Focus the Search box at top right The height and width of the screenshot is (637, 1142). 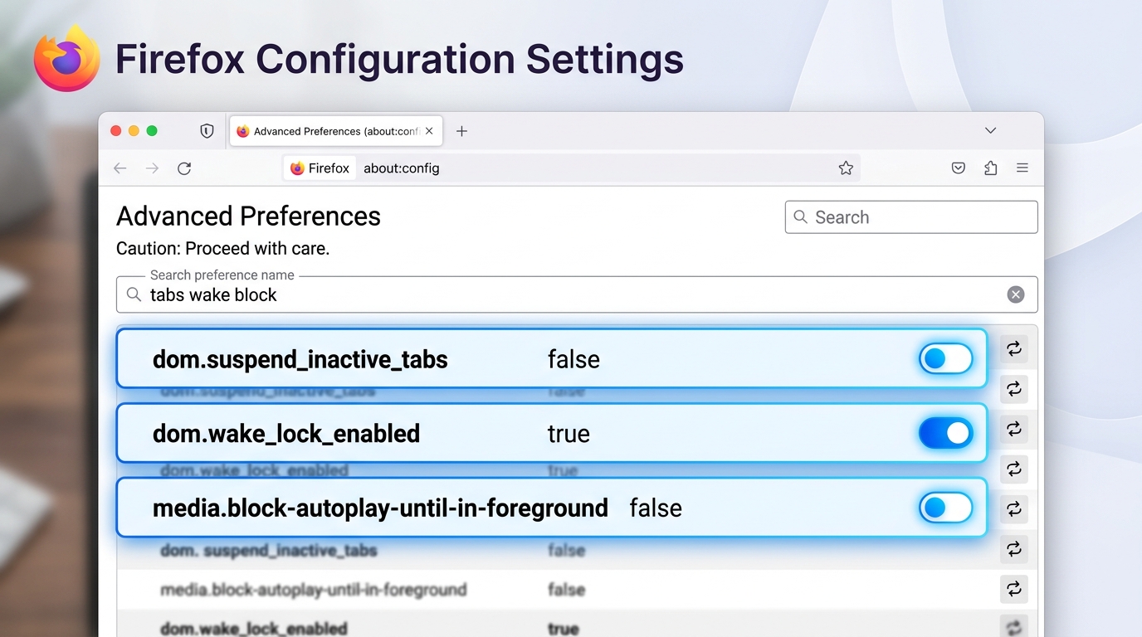(x=911, y=217)
